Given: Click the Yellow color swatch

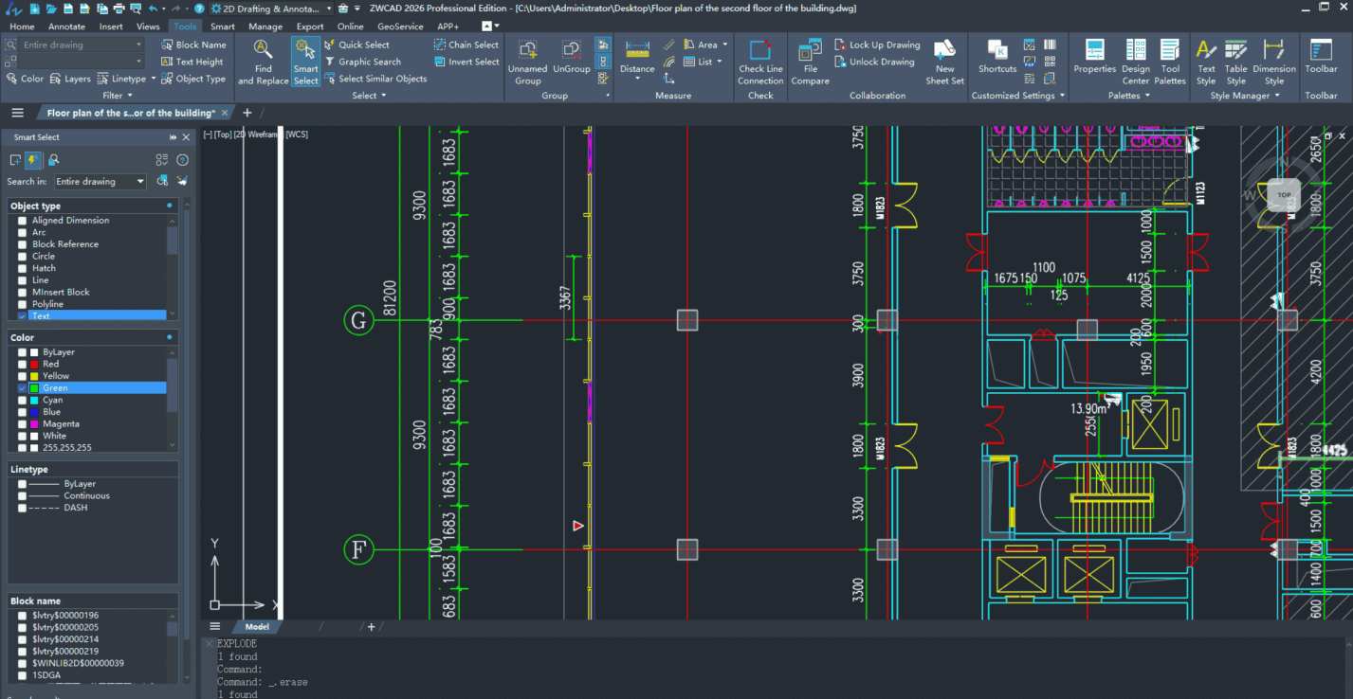Looking at the screenshot, I should pyautogui.click(x=35, y=376).
